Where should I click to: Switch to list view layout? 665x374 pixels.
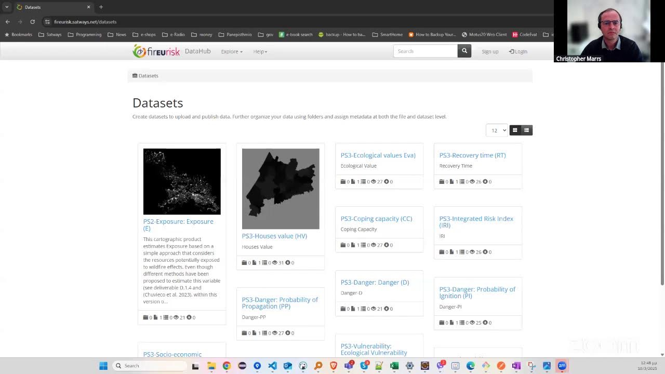tap(526, 130)
